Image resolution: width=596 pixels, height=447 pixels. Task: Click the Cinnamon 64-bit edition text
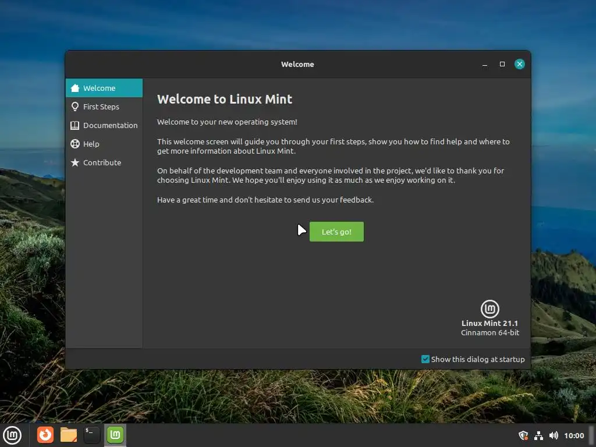pyautogui.click(x=490, y=332)
